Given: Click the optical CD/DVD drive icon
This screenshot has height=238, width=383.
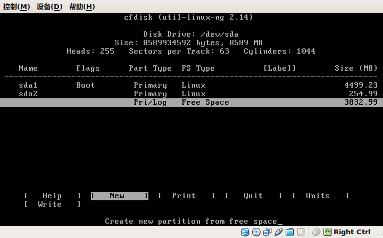Looking at the screenshot, I should [256, 232].
